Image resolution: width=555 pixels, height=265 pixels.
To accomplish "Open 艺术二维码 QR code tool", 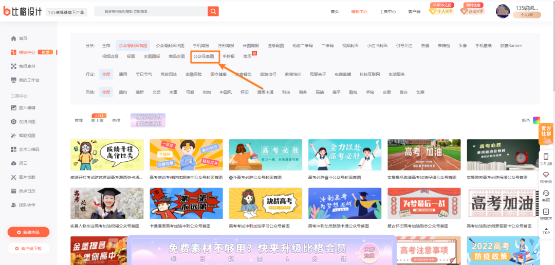I will coord(29,149).
